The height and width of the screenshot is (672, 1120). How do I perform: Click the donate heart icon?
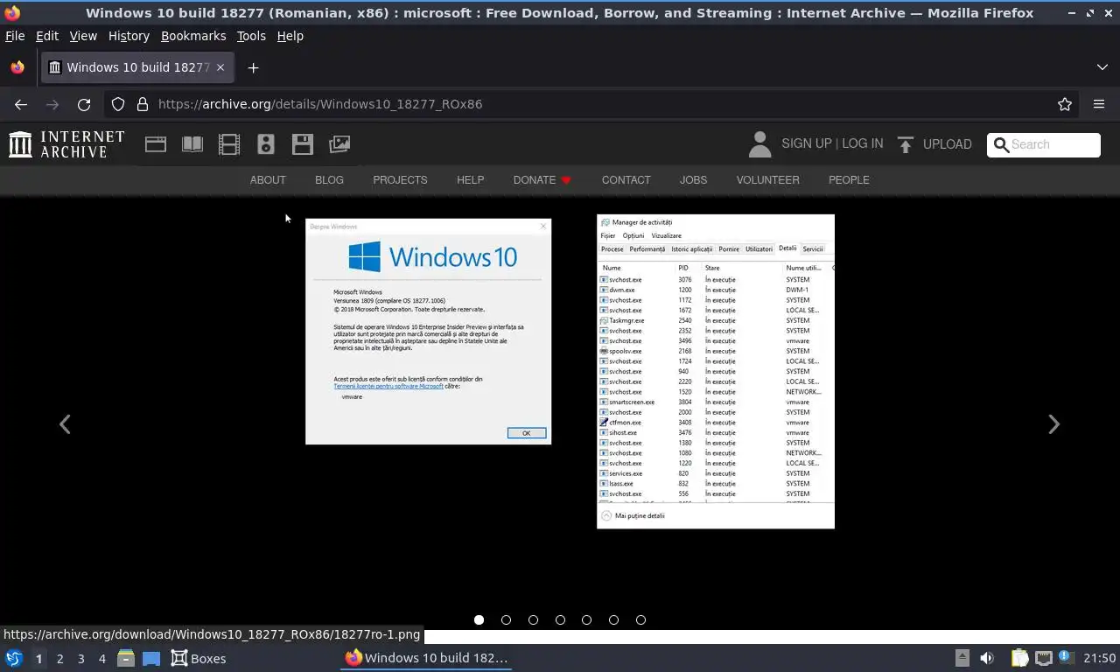(566, 180)
